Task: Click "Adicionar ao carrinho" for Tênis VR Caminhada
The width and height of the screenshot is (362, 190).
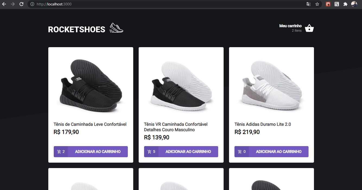Action: (x=188, y=152)
